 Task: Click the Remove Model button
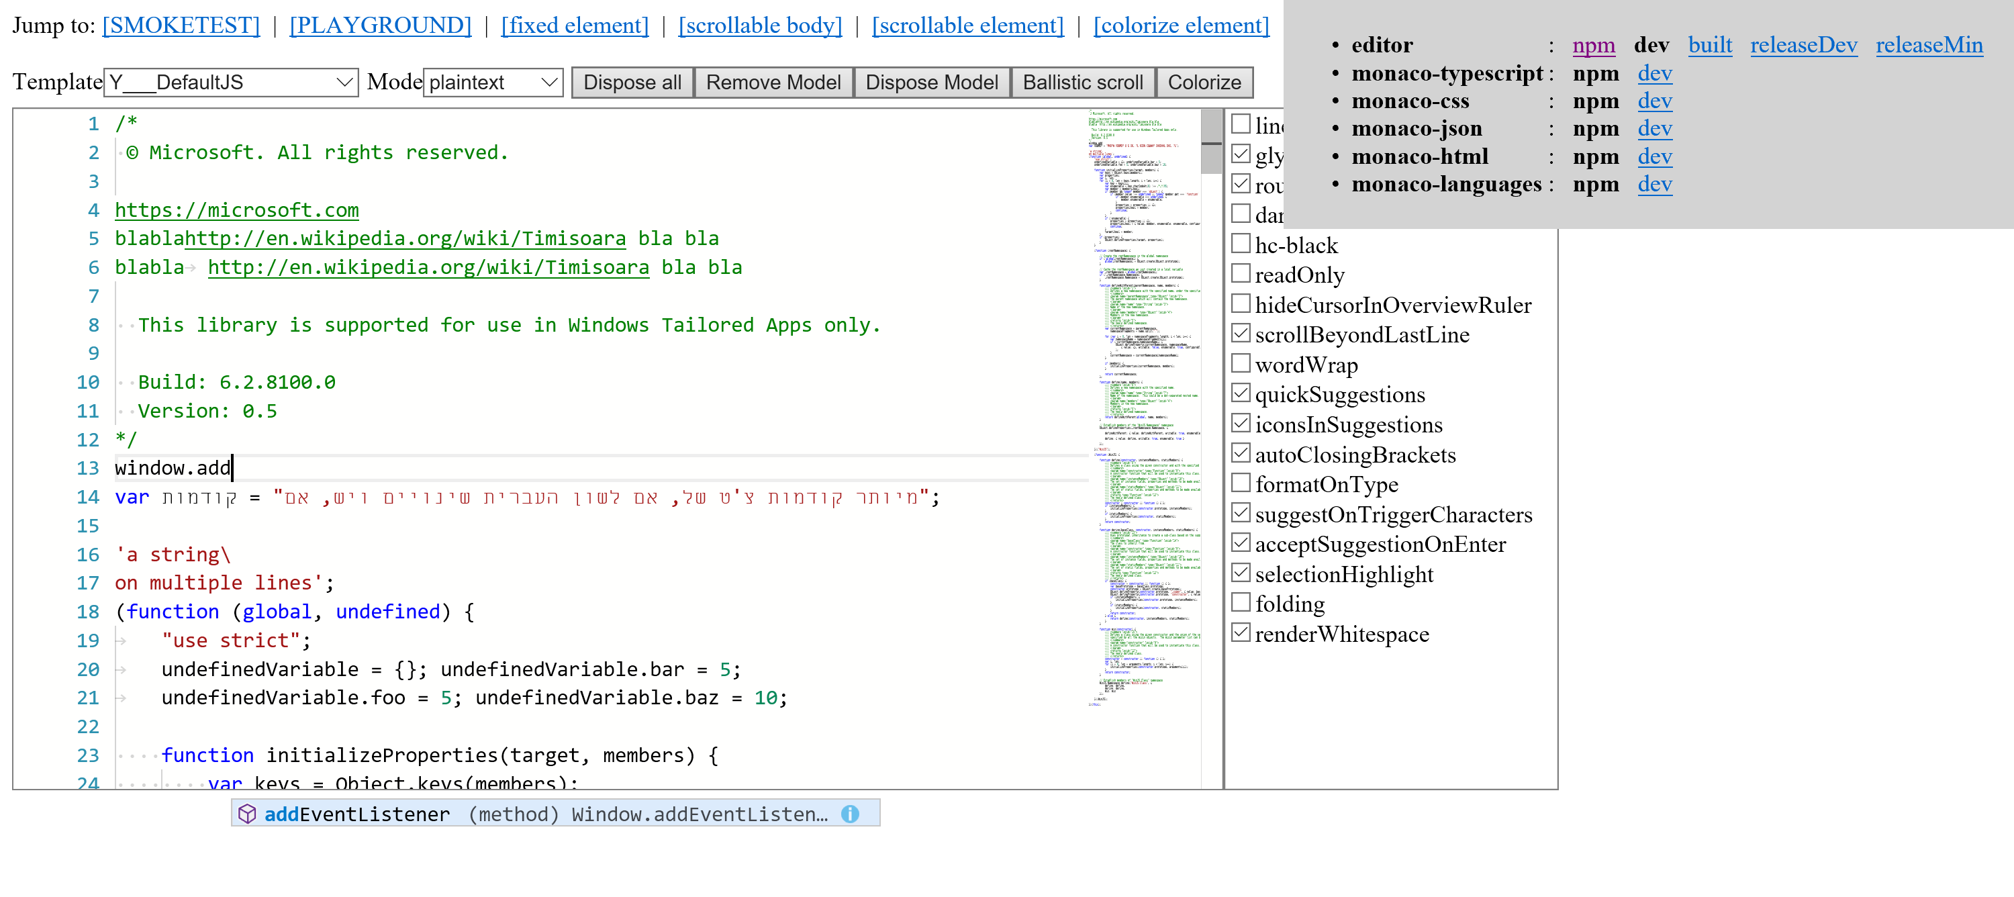(773, 82)
